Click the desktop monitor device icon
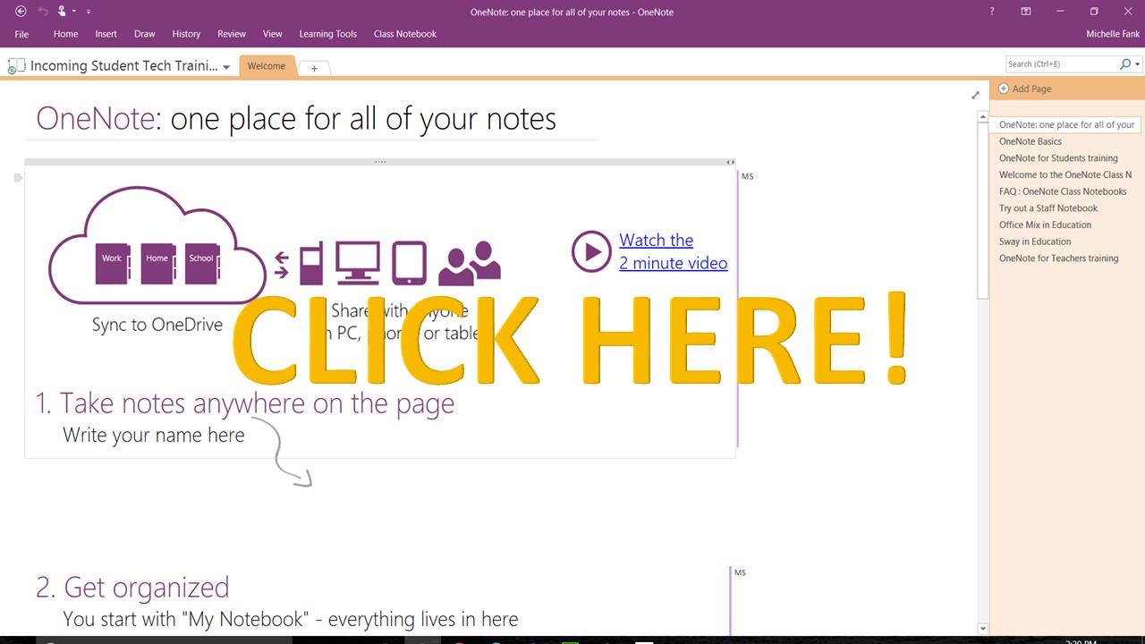The height and width of the screenshot is (644, 1145). (358, 263)
